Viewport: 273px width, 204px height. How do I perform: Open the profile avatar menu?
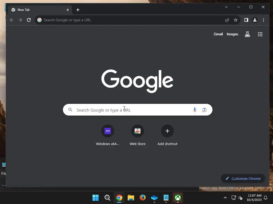tap(255, 20)
